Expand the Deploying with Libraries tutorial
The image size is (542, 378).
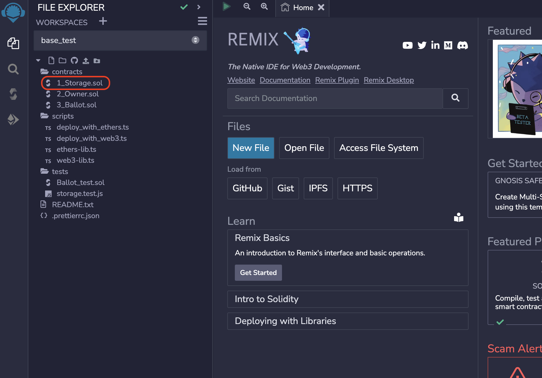[348, 321]
